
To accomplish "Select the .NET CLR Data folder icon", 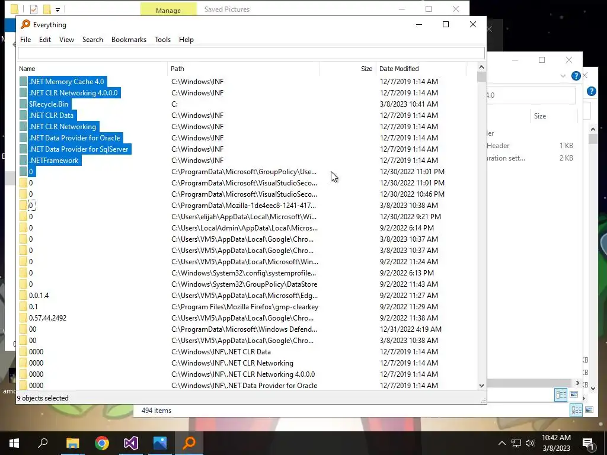I will point(23,116).
